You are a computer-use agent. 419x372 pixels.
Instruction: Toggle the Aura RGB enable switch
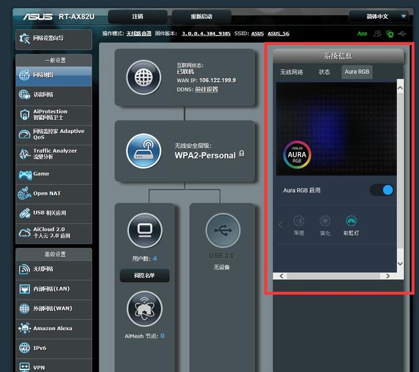382,191
